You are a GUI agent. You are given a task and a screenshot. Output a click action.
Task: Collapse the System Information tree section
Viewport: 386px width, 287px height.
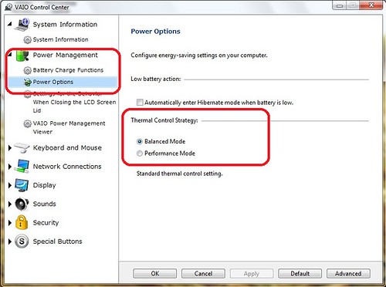(x=10, y=24)
